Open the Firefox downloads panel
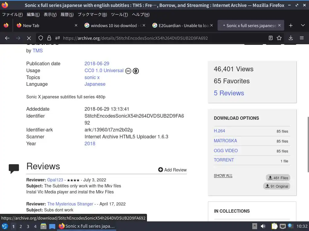The height and width of the screenshot is (231, 309). click(x=291, y=38)
